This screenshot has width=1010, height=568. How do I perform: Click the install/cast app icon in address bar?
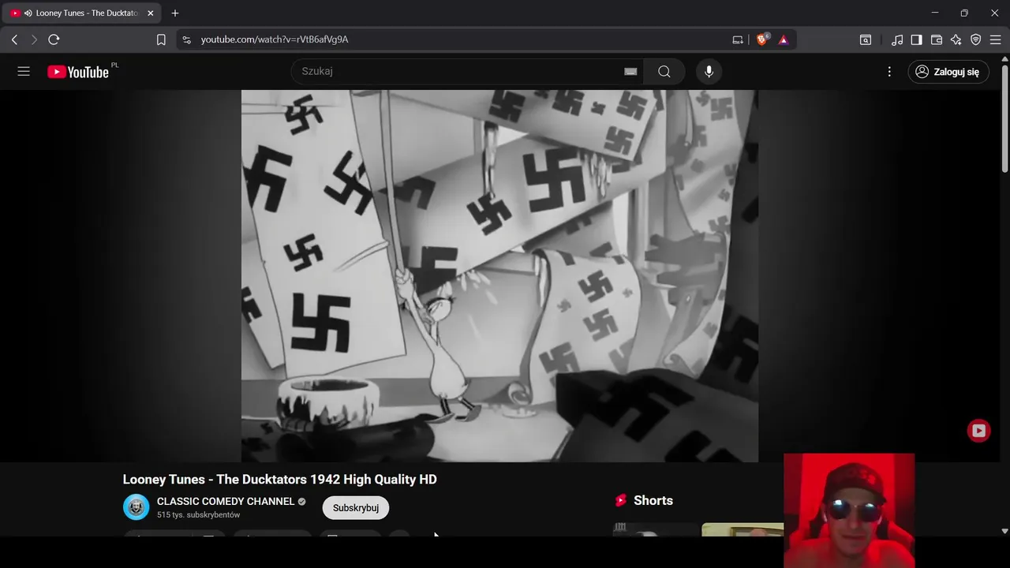[738, 39]
